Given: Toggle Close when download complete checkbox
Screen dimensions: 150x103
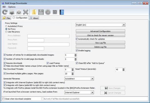Looking at the screenshot, I should pos(3,99).
